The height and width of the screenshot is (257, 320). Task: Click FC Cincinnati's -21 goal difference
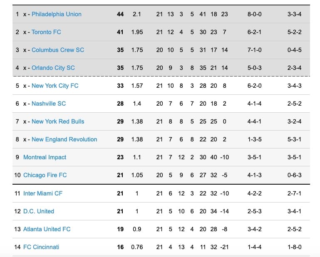click(x=225, y=247)
